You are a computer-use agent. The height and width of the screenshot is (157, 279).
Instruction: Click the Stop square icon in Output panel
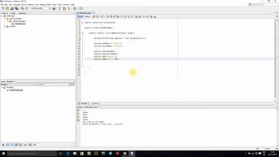(x=78, y=117)
